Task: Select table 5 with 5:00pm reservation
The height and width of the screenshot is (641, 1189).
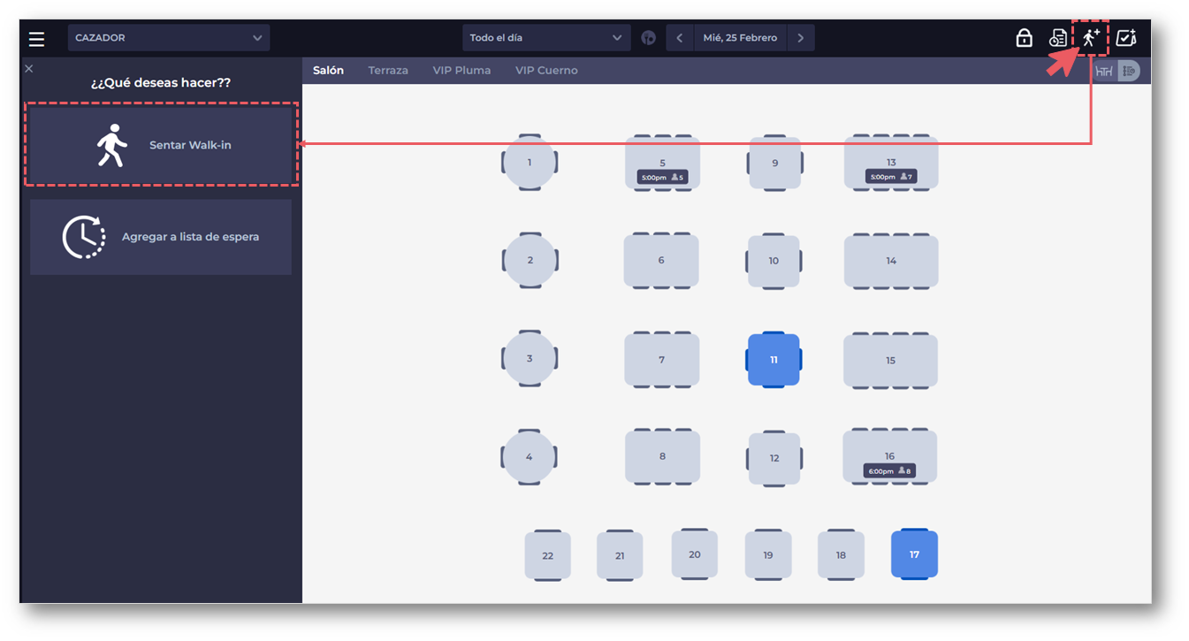Action: point(662,163)
